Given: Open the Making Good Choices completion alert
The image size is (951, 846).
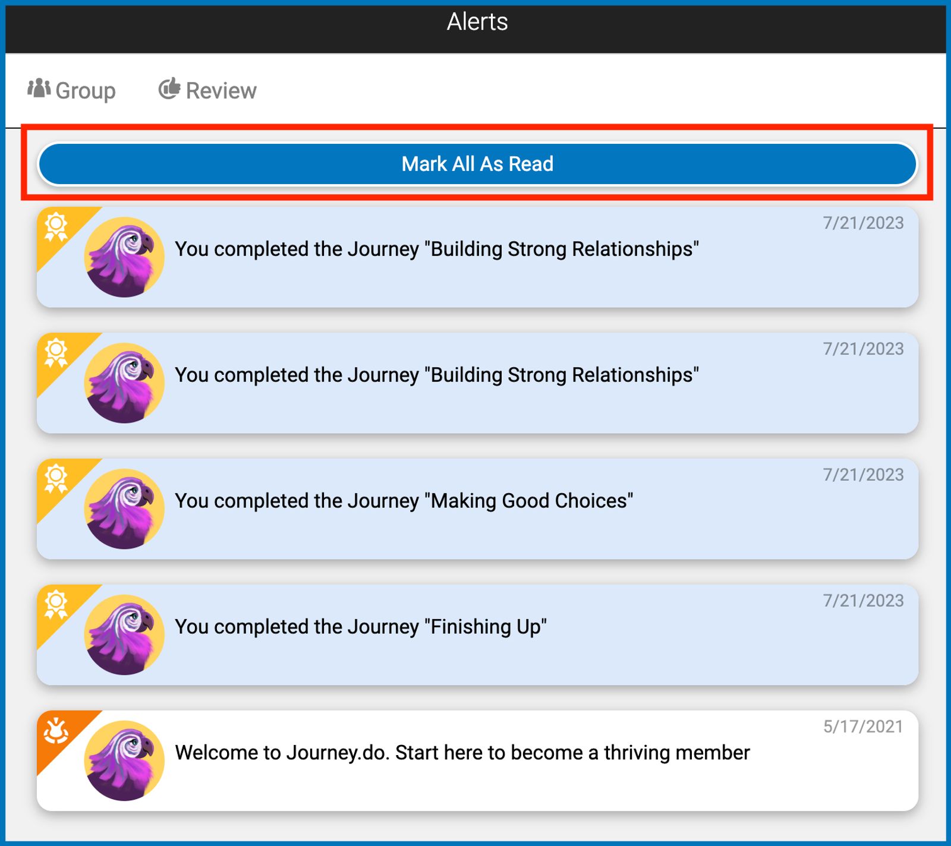Looking at the screenshot, I should 477,509.
